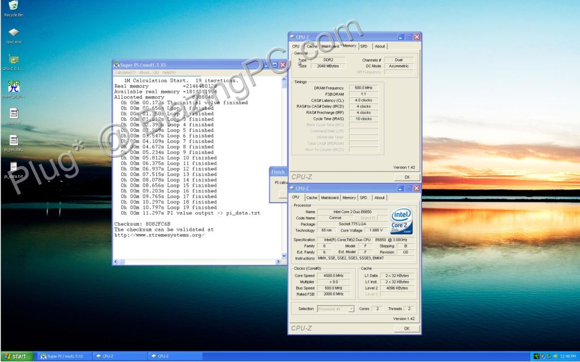Click the Rated FSB 2000.0 MHz value
This screenshot has width=580, height=362.
(334, 294)
